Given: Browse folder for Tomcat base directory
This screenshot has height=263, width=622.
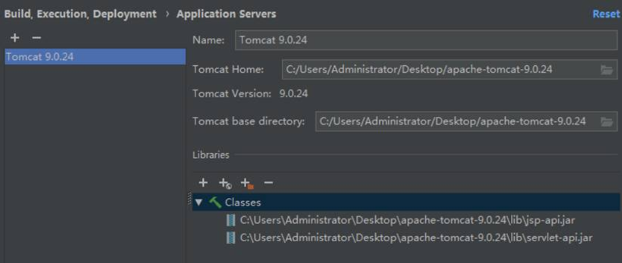Looking at the screenshot, I should [606, 122].
